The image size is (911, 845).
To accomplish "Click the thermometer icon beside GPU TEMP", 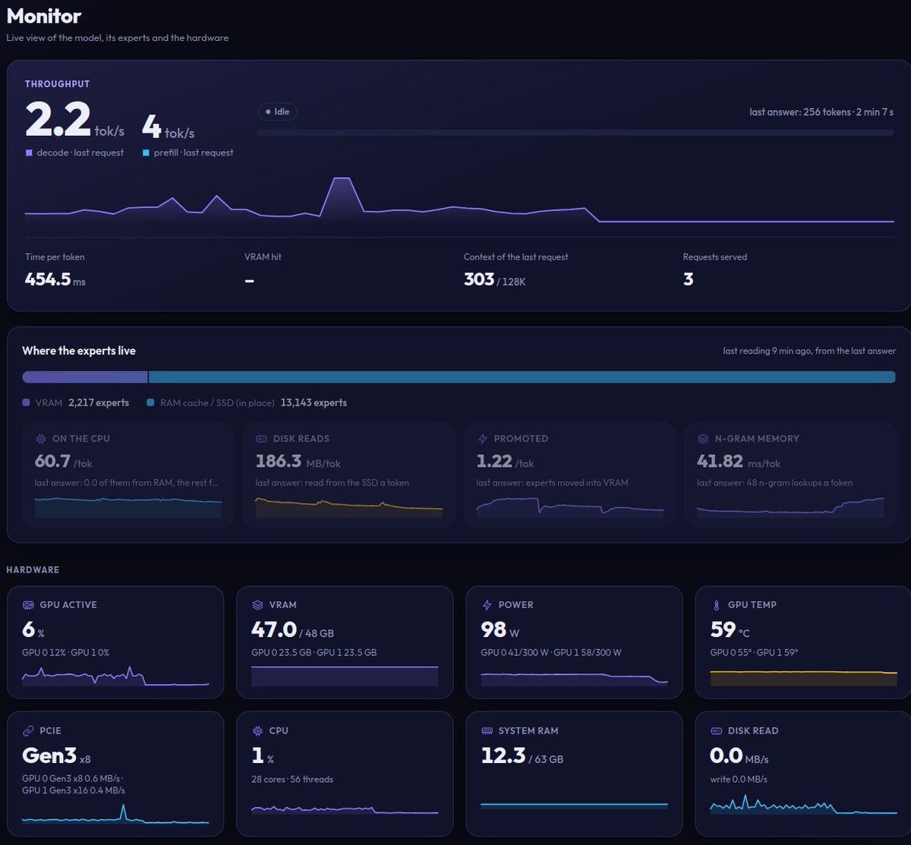I will click(716, 605).
